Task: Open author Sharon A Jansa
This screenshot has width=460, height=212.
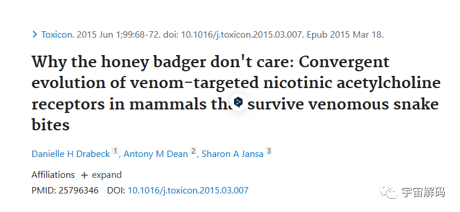Action: click(233, 154)
